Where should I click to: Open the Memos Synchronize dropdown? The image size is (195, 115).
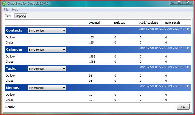click(47, 88)
